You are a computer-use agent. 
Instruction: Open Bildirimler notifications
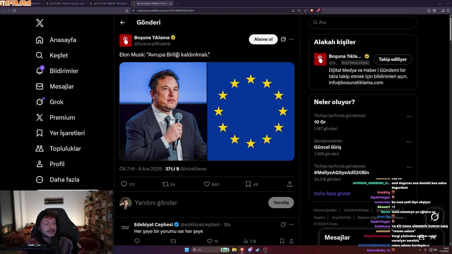click(x=57, y=71)
